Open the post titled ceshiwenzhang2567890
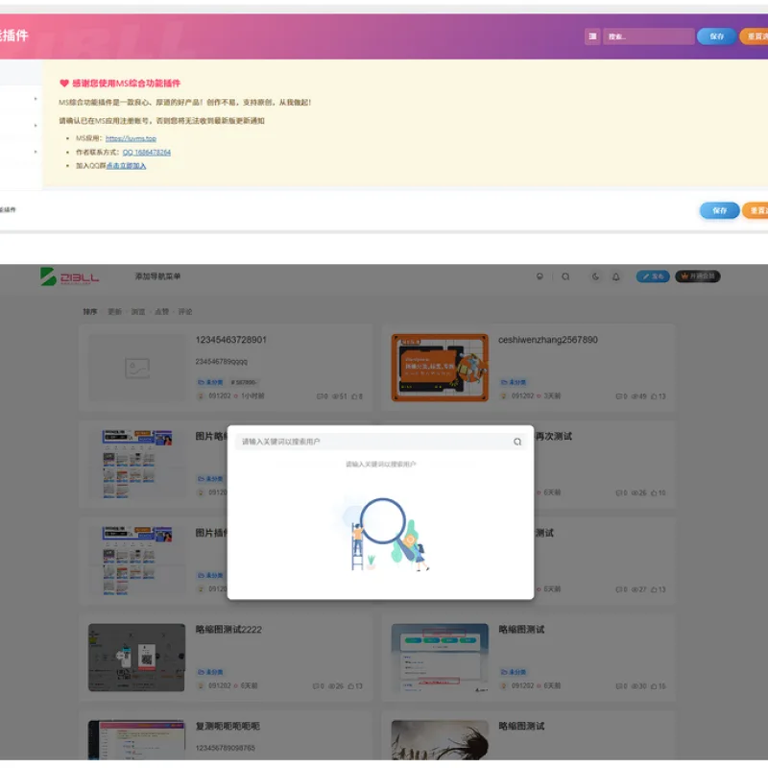Screen dimensions: 768x768 (547, 340)
